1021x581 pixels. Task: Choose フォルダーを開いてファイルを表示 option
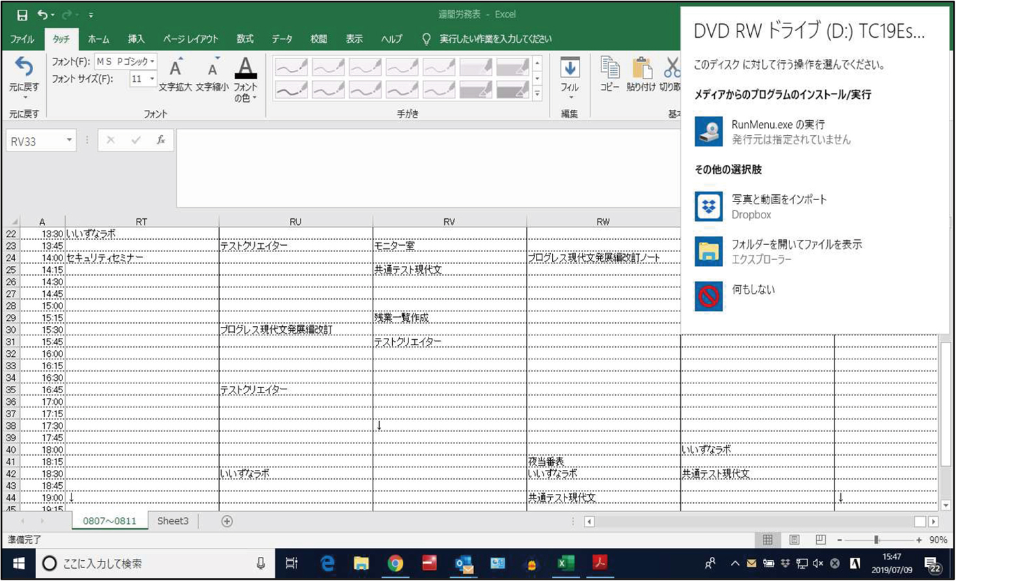796,252
